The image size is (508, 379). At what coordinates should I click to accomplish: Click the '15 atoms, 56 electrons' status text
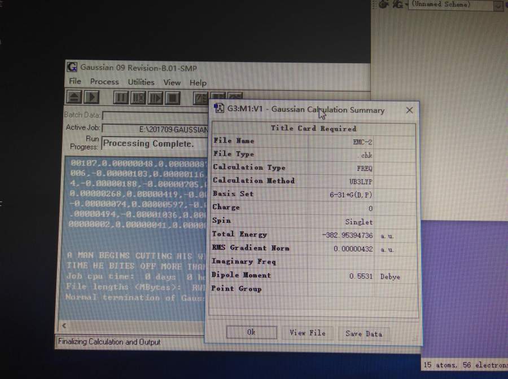pyautogui.click(x=465, y=365)
